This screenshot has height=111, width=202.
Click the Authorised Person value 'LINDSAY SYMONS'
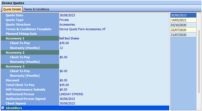click(71, 94)
